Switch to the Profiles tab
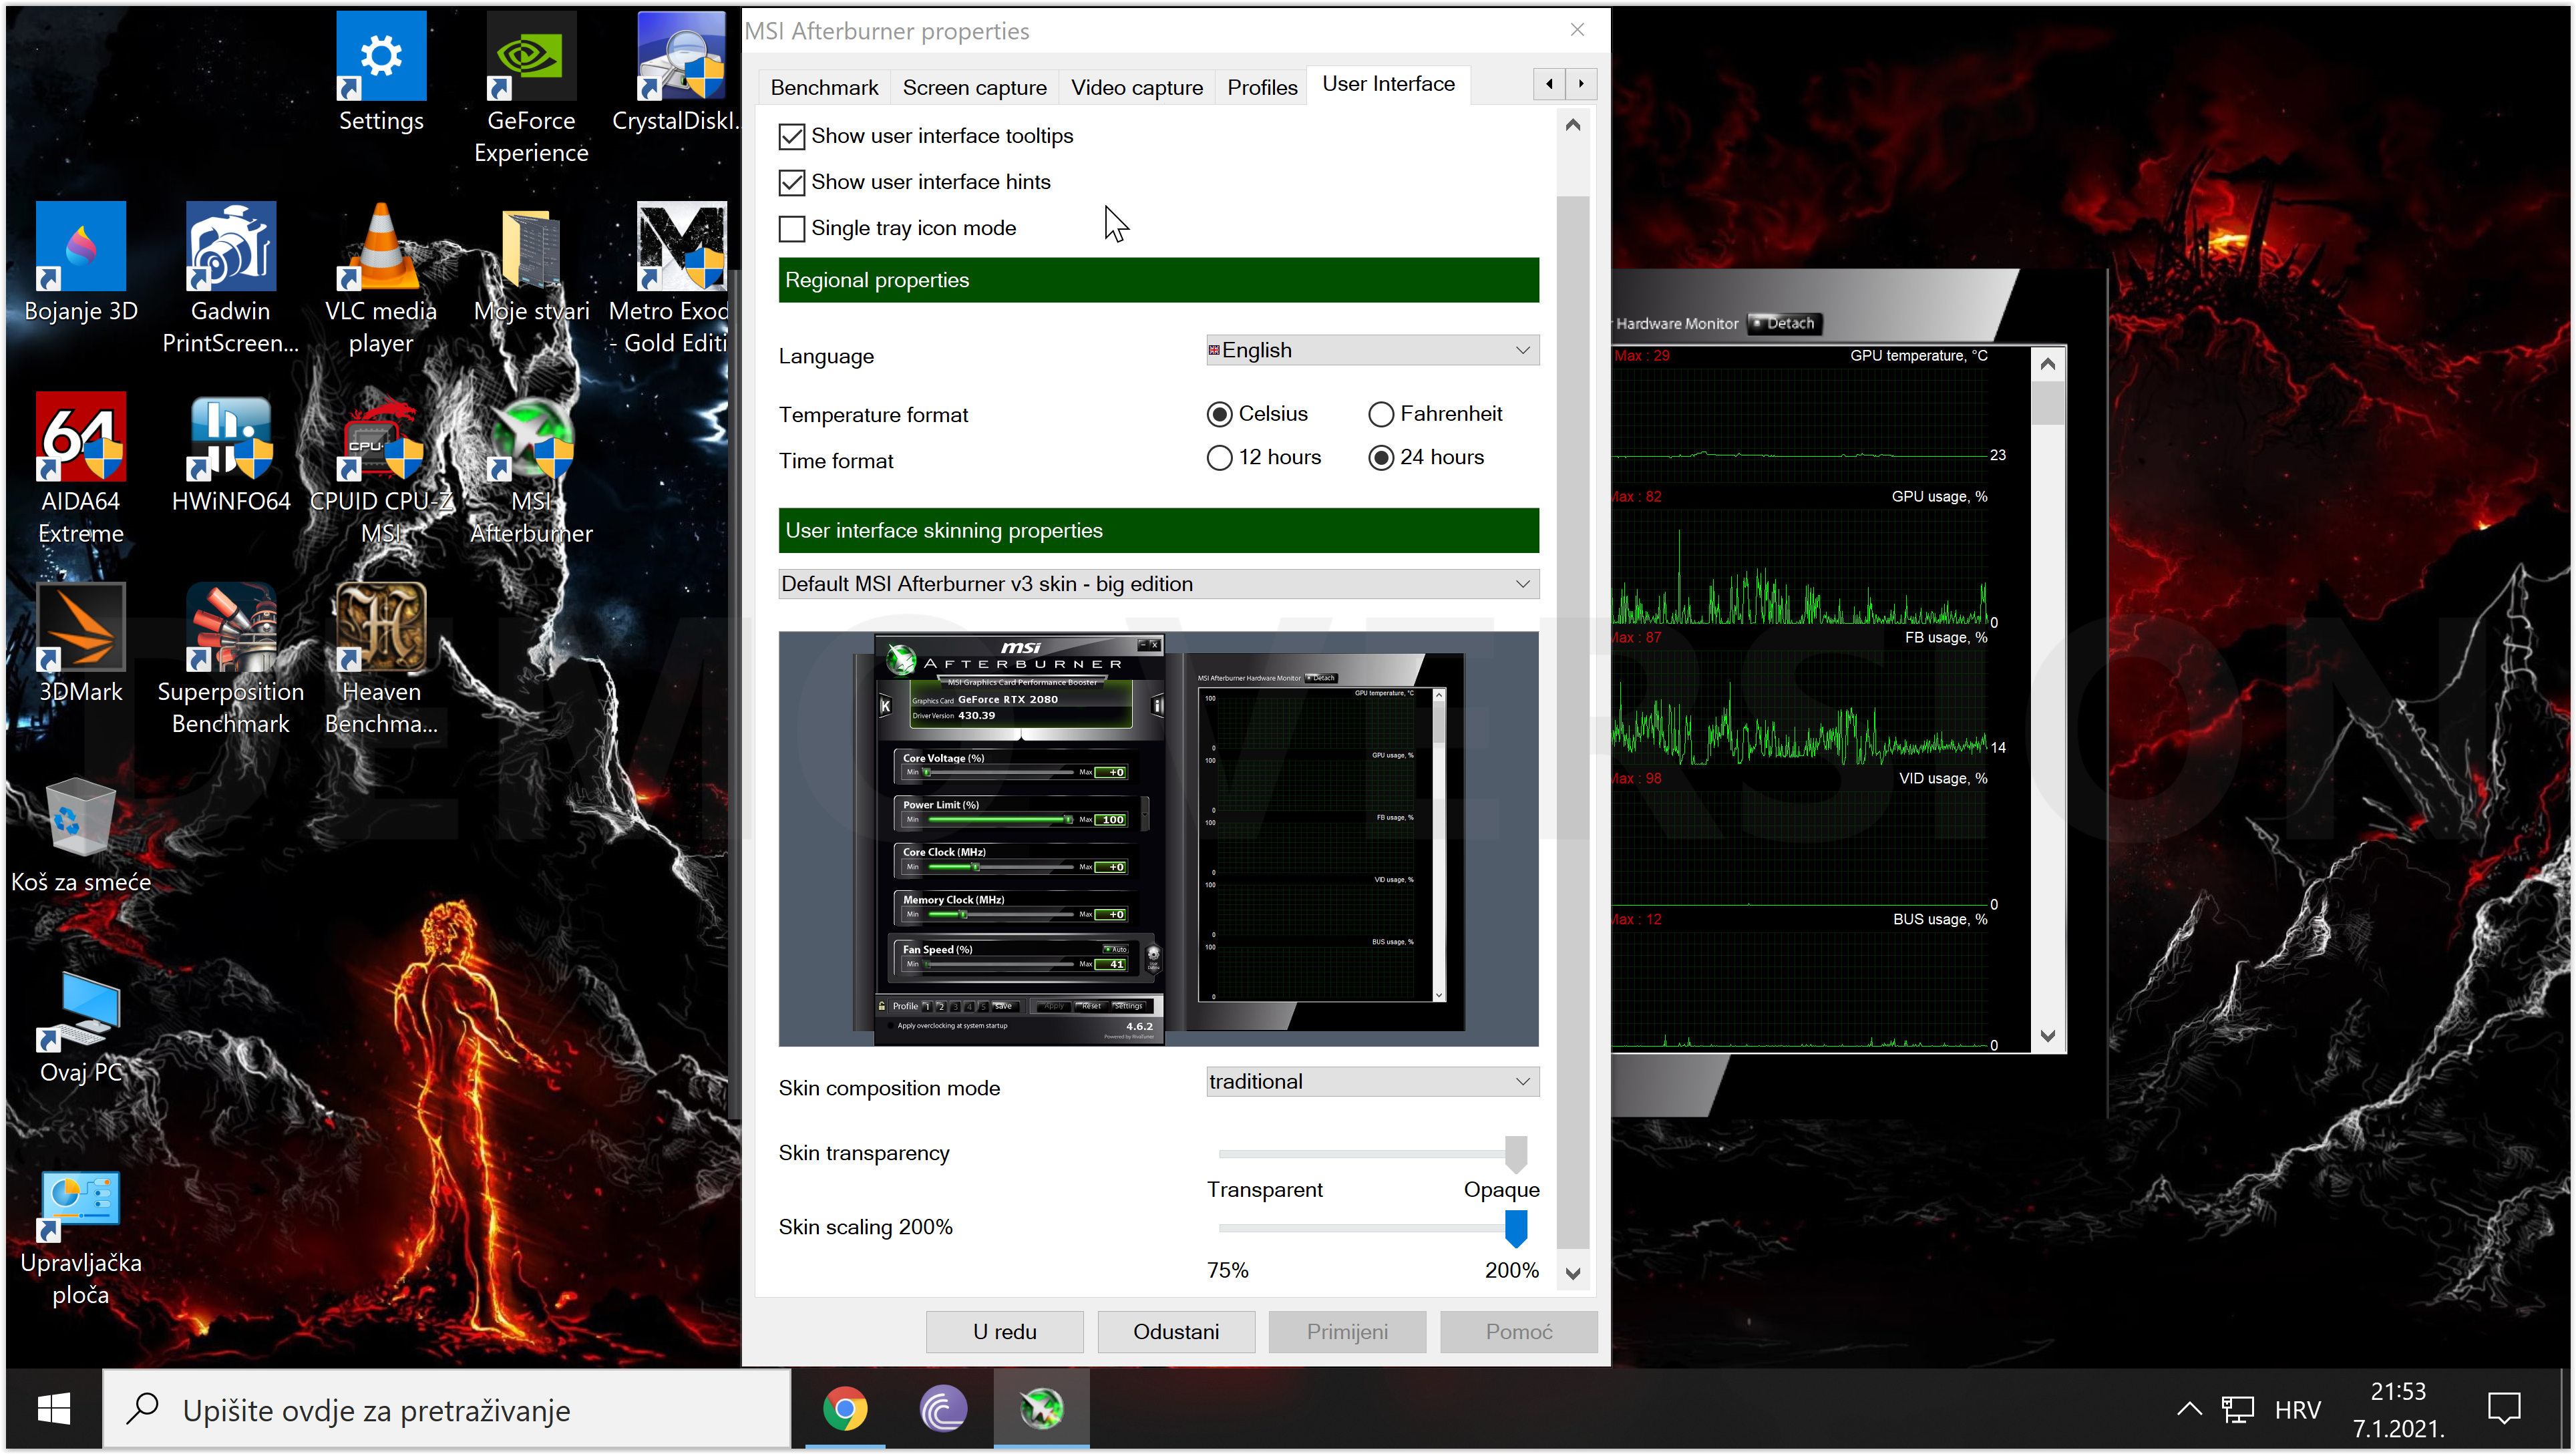This screenshot has height=1454, width=2576. (x=1262, y=88)
